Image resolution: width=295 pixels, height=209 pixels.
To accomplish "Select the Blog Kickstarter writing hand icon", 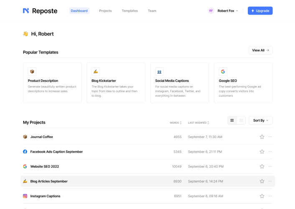I will click(x=96, y=71).
